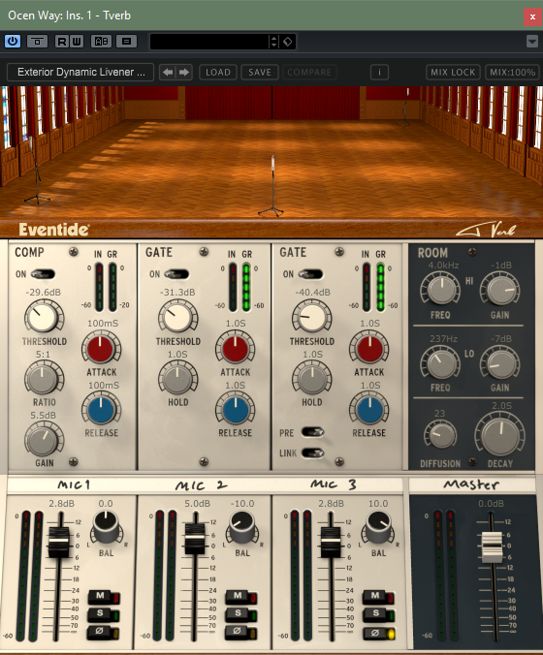Screen dimensions: 543x655
Task: Open the plugin header preset field
Action: tap(209, 42)
